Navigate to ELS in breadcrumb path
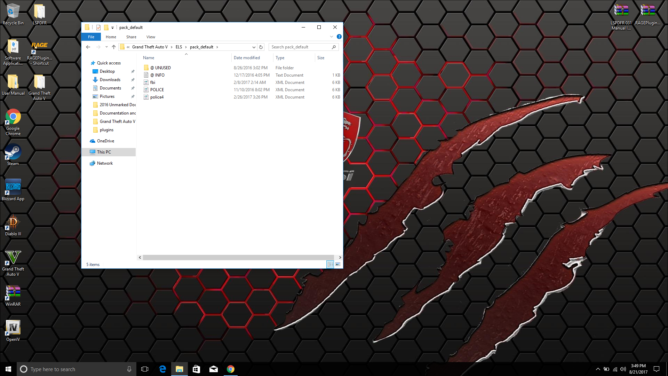 coord(178,47)
